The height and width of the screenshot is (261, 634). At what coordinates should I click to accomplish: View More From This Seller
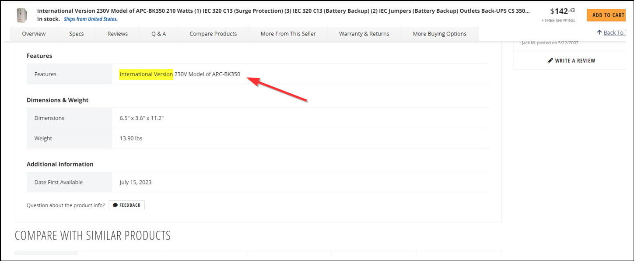[x=288, y=34]
